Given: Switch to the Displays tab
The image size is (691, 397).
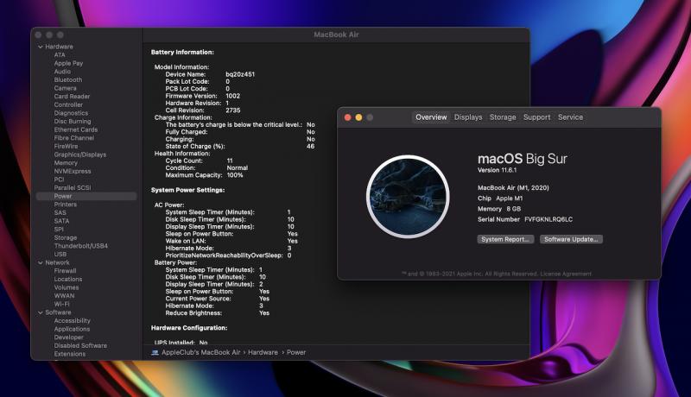Looking at the screenshot, I should pyautogui.click(x=468, y=117).
